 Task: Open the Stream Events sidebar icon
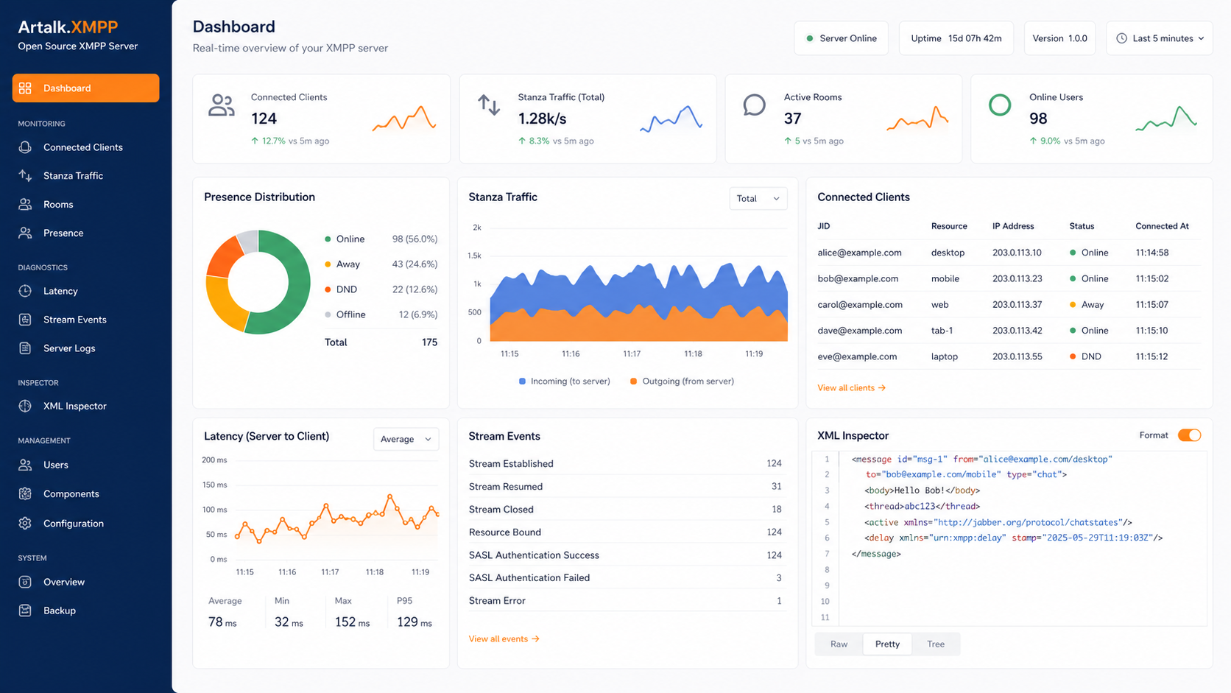coord(25,320)
